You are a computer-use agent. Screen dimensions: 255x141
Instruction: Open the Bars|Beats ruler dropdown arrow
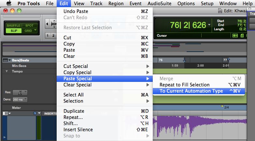click(9, 60)
